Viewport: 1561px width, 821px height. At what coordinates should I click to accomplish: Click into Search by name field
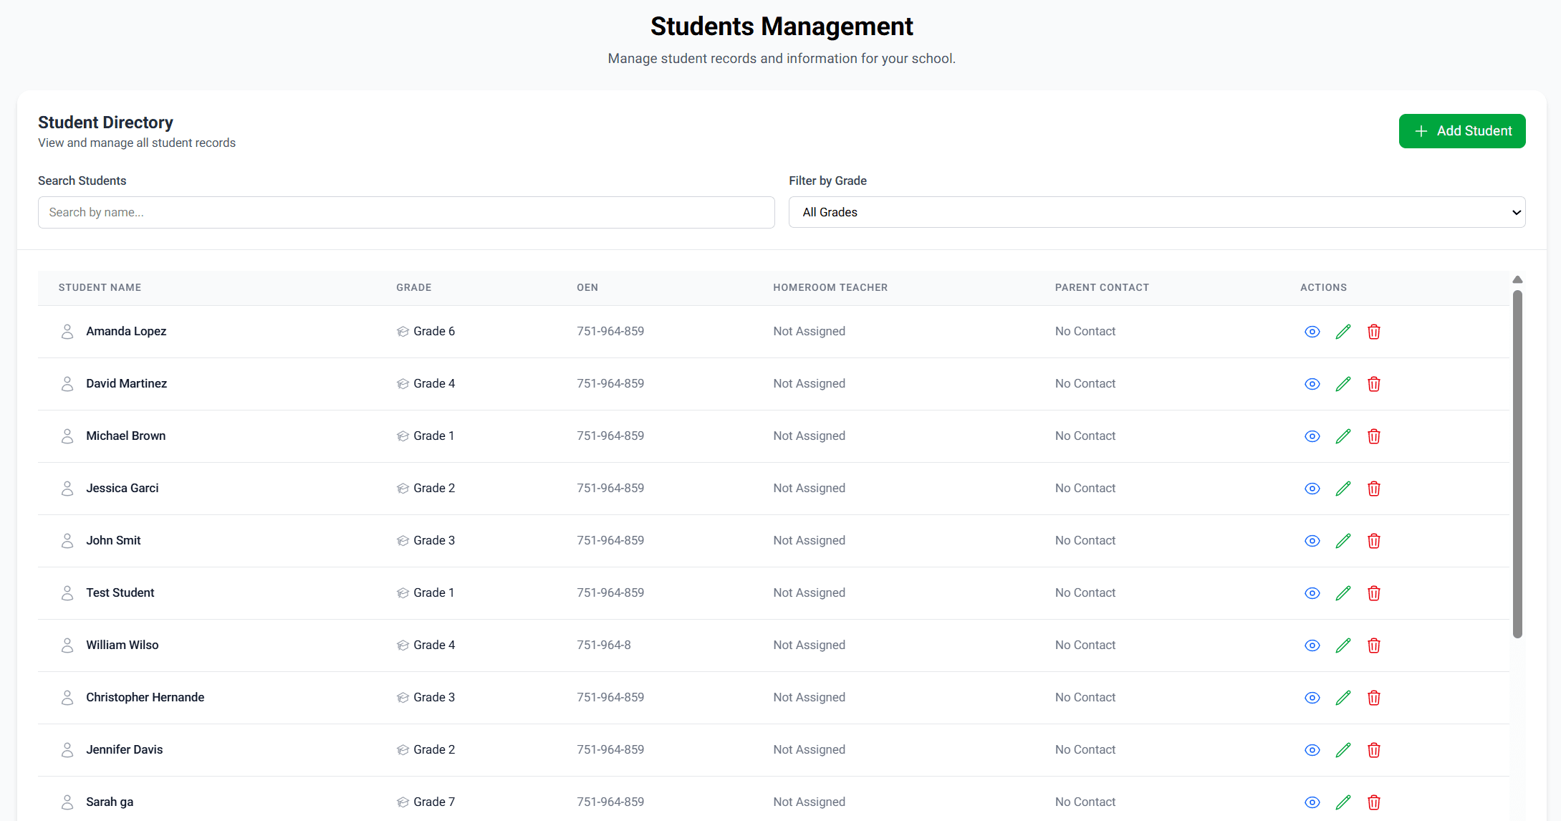[405, 212]
